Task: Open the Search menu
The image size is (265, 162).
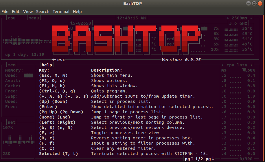Action: coord(43,12)
